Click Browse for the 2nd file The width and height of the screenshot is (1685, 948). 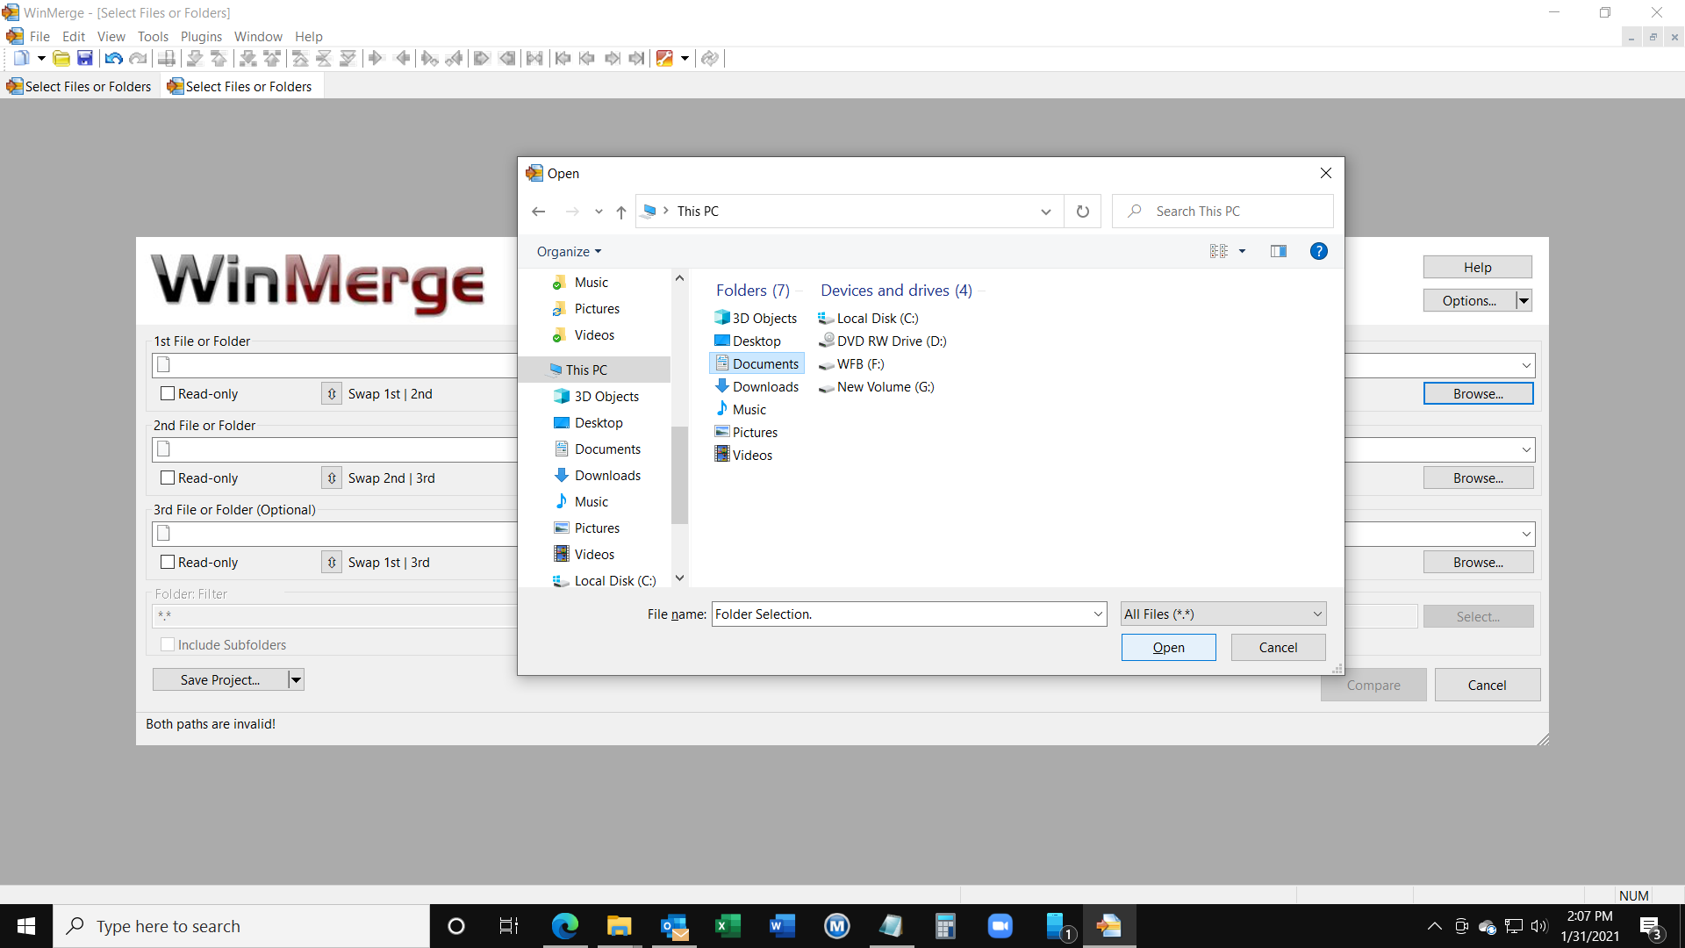point(1478,478)
